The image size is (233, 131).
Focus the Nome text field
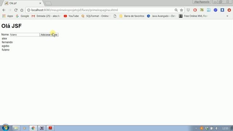click(25, 35)
